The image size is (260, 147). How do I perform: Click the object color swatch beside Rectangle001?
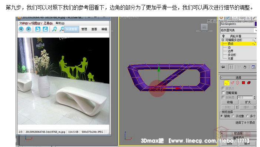point(256,24)
